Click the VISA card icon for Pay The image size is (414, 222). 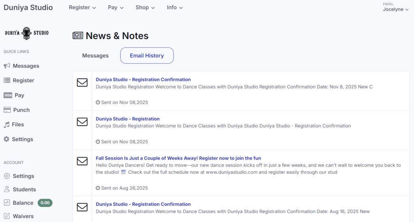point(8,95)
